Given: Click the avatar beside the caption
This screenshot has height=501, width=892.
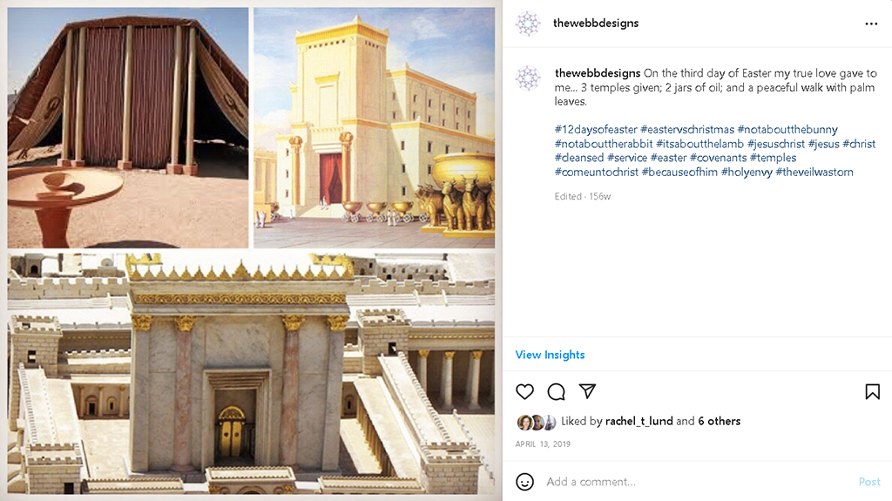Looking at the screenshot, I should (x=527, y=78).
